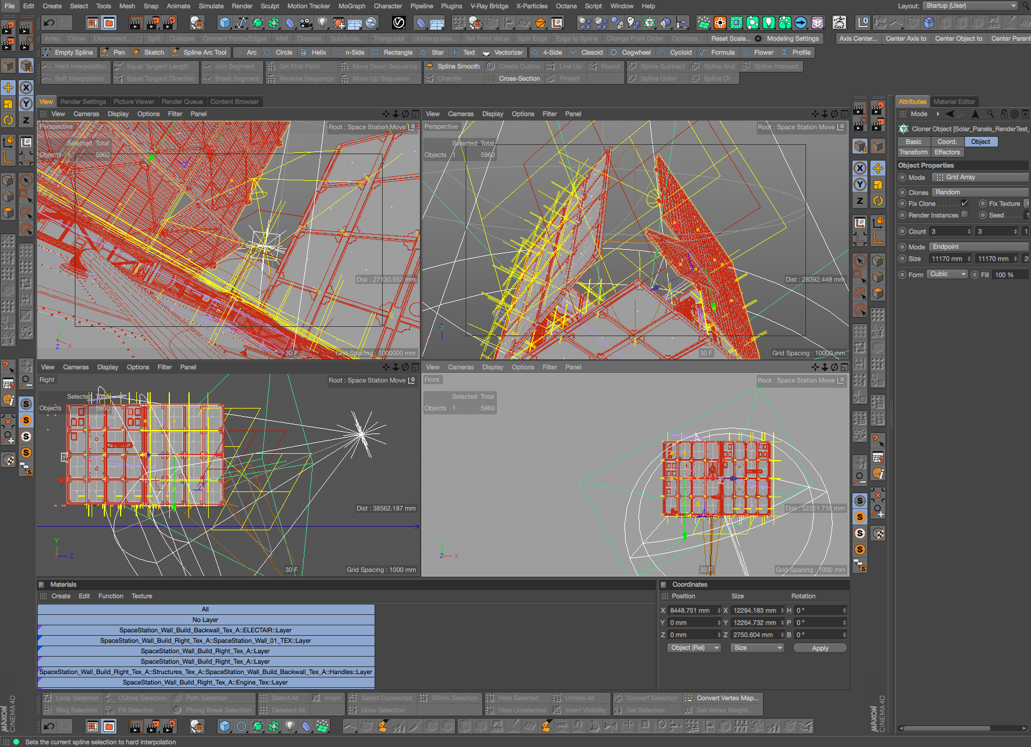Open the Layout Startup (User) dropdown
1031x747 pixels.
click(x=971, y=6)
